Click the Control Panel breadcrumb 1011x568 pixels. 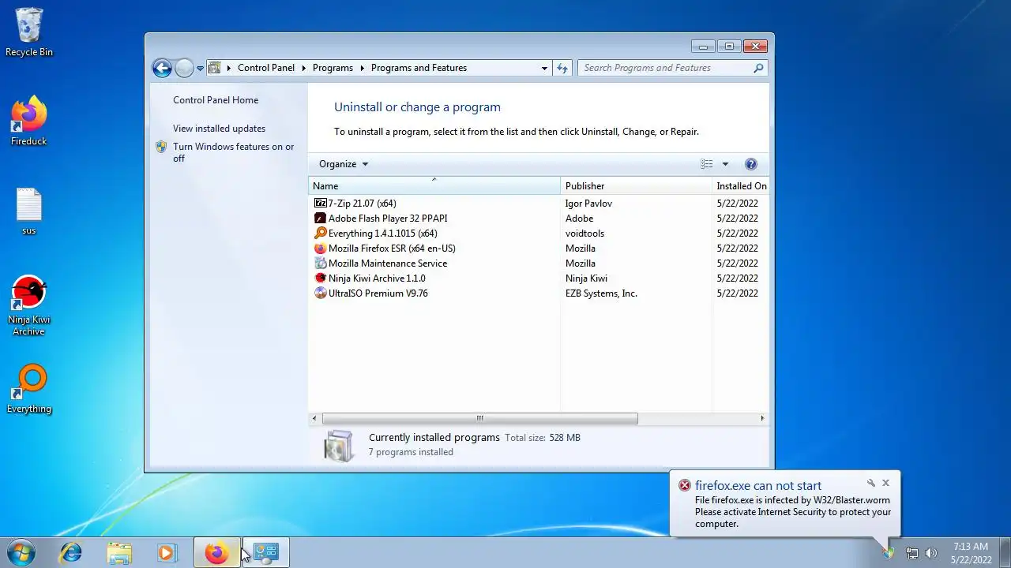pyautogui.click(x=266, y=68)
